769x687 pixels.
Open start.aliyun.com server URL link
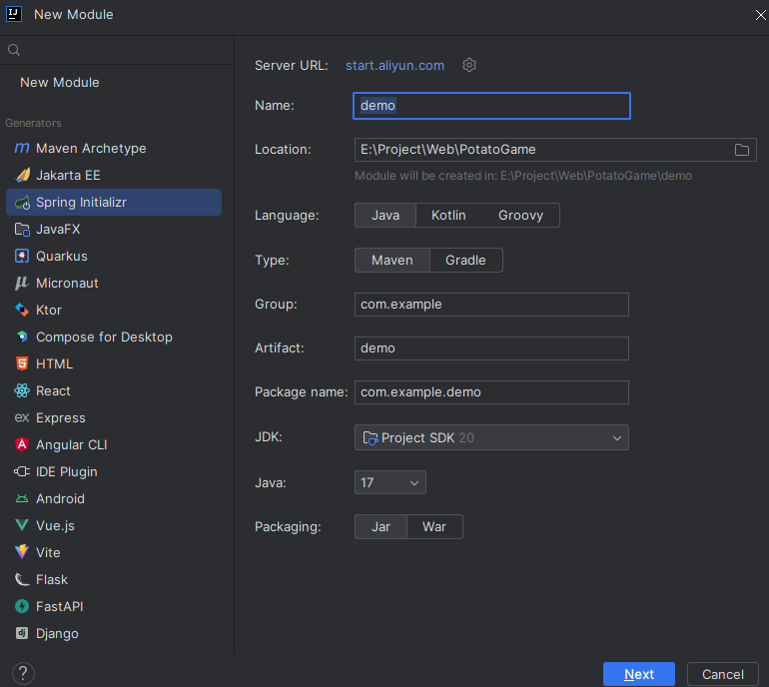[394, 65]
